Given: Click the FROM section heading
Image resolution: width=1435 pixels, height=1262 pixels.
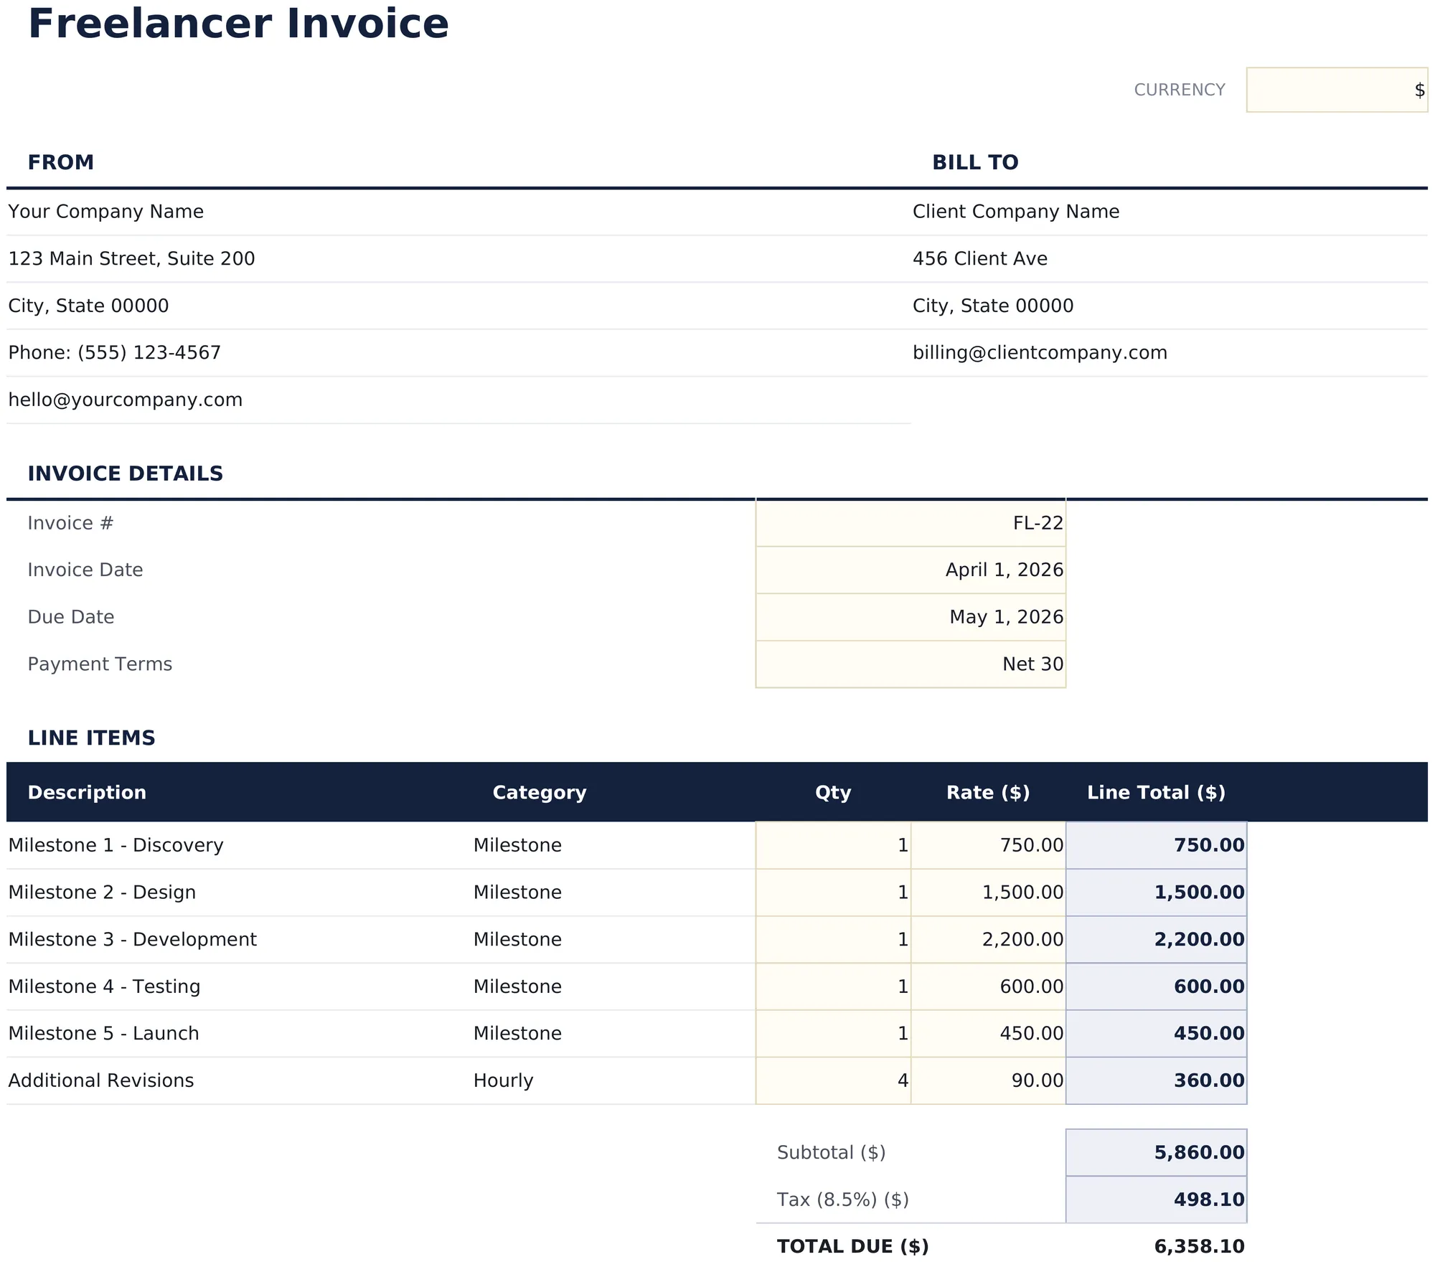Looking at the screenshot, I should click(61, 162).
